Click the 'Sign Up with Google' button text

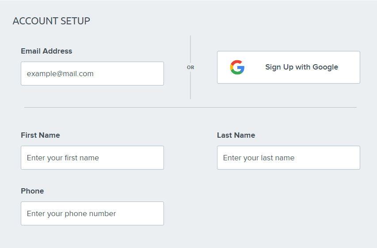301,67
